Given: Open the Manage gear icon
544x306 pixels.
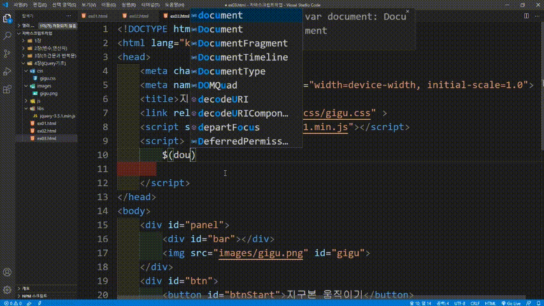Looking at the screenshot, I should pyautogui.click(x=7, y=289).
